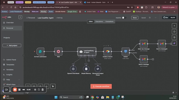Add node after lower Send a message
This screenshot has width=179, height=100.
click(153, 59)
